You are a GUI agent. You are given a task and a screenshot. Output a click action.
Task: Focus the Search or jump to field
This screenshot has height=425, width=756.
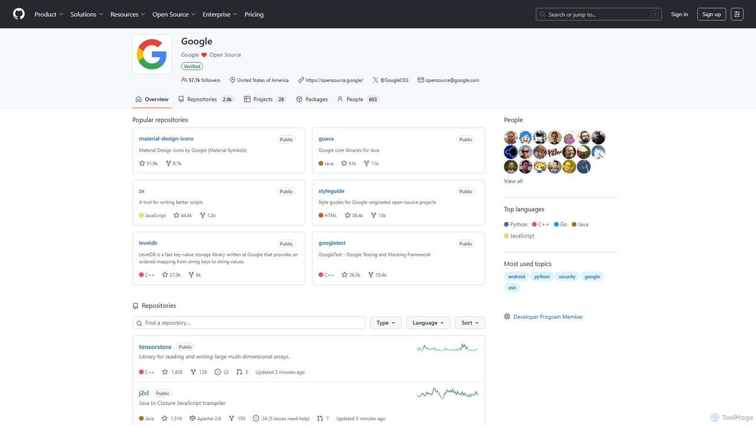coord(598,14)
